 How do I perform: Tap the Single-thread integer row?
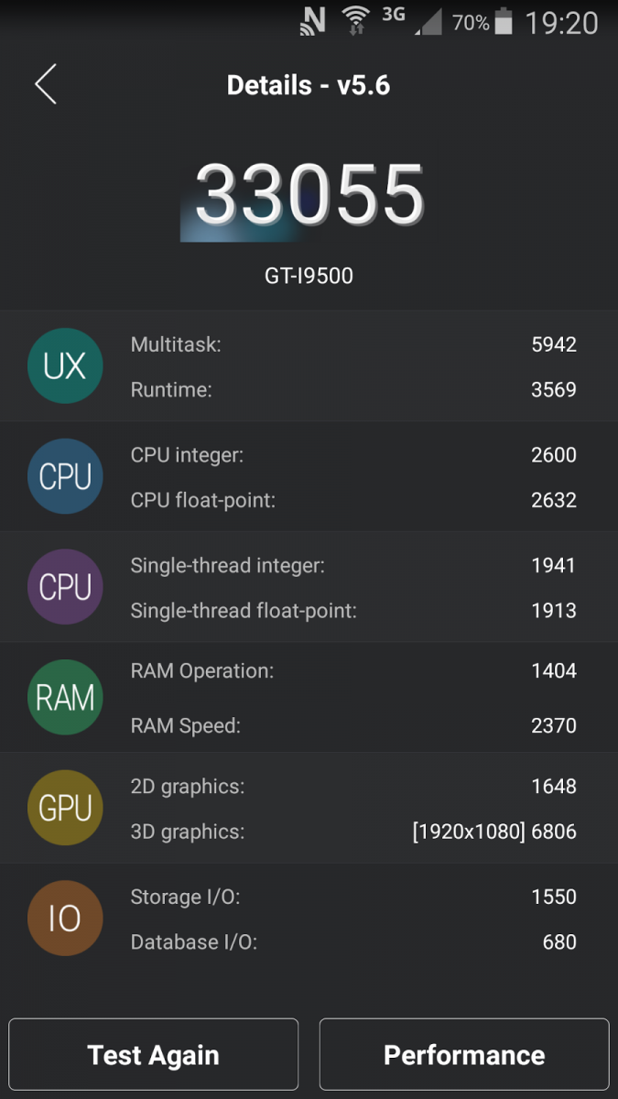(353, 565)
